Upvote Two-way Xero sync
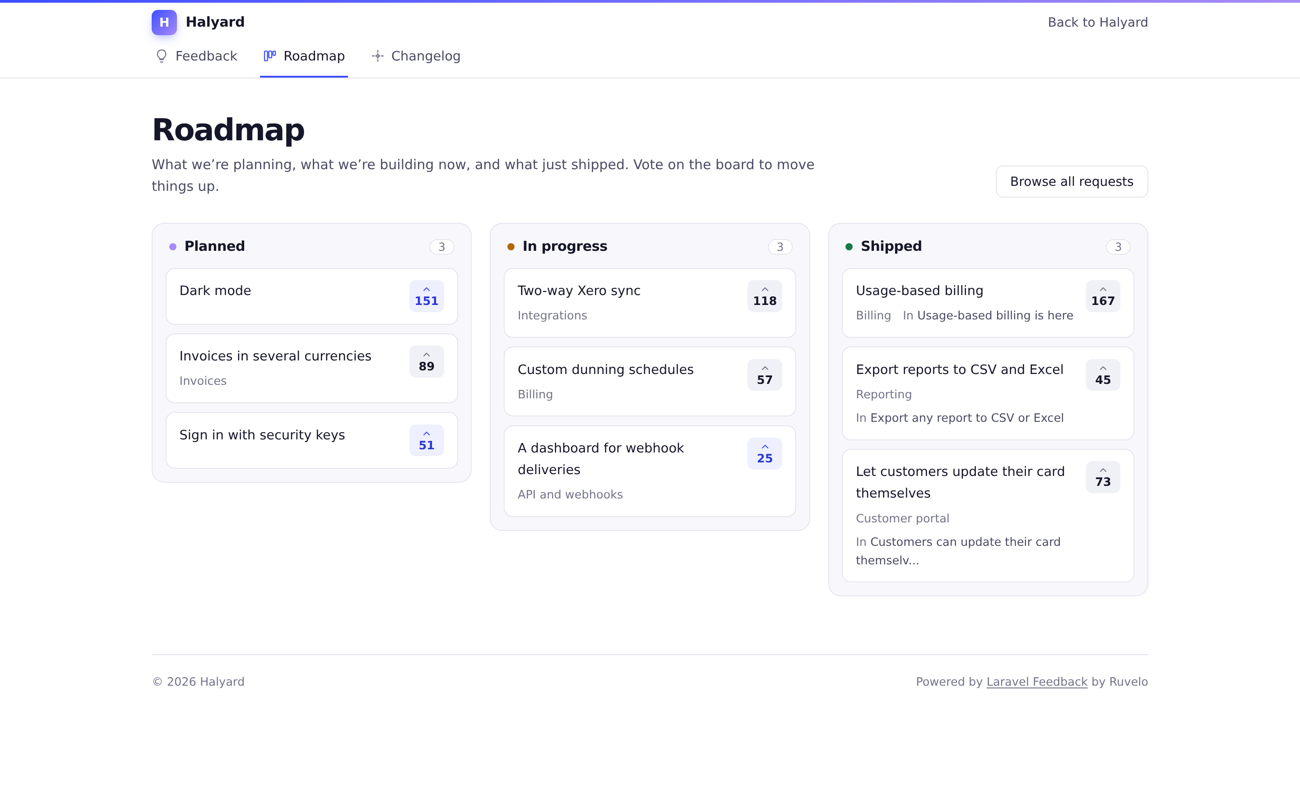1300x812 pixels. pos(764,296)
